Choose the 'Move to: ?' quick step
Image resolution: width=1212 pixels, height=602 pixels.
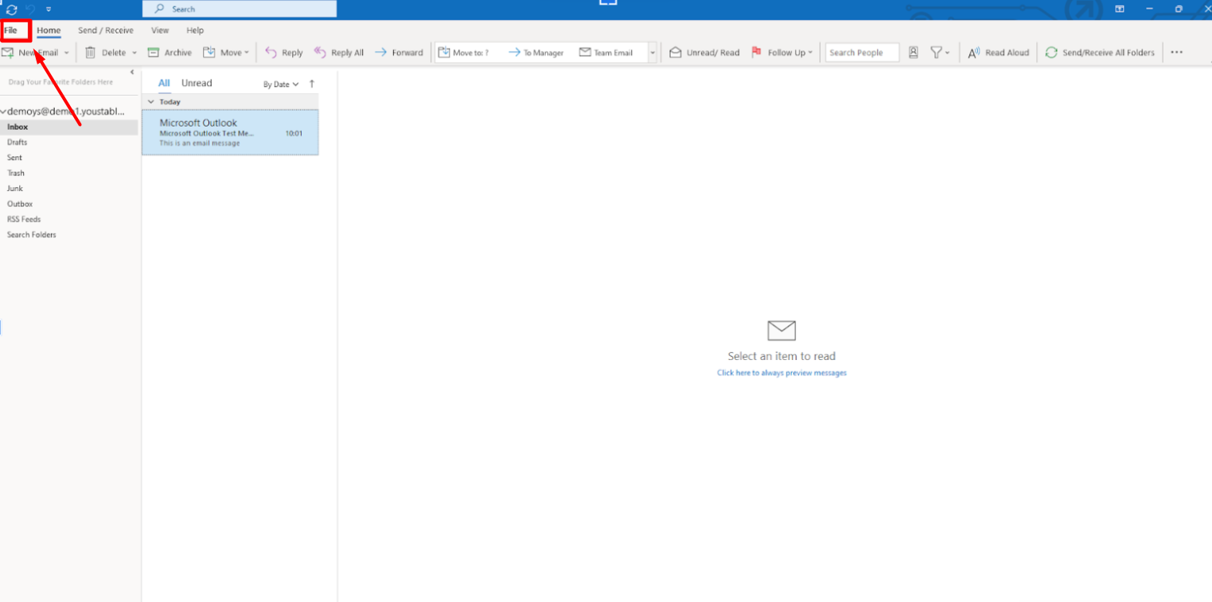(x=463, y=53)
